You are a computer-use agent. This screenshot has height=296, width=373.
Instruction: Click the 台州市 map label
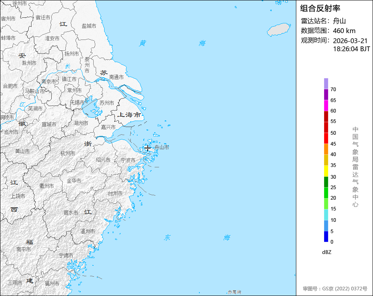tap(115, 194)
